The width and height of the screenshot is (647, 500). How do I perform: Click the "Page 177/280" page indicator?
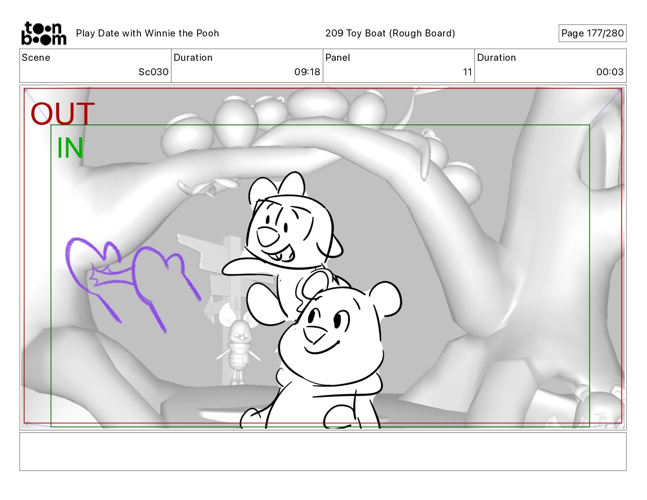[x=592, y=33]
